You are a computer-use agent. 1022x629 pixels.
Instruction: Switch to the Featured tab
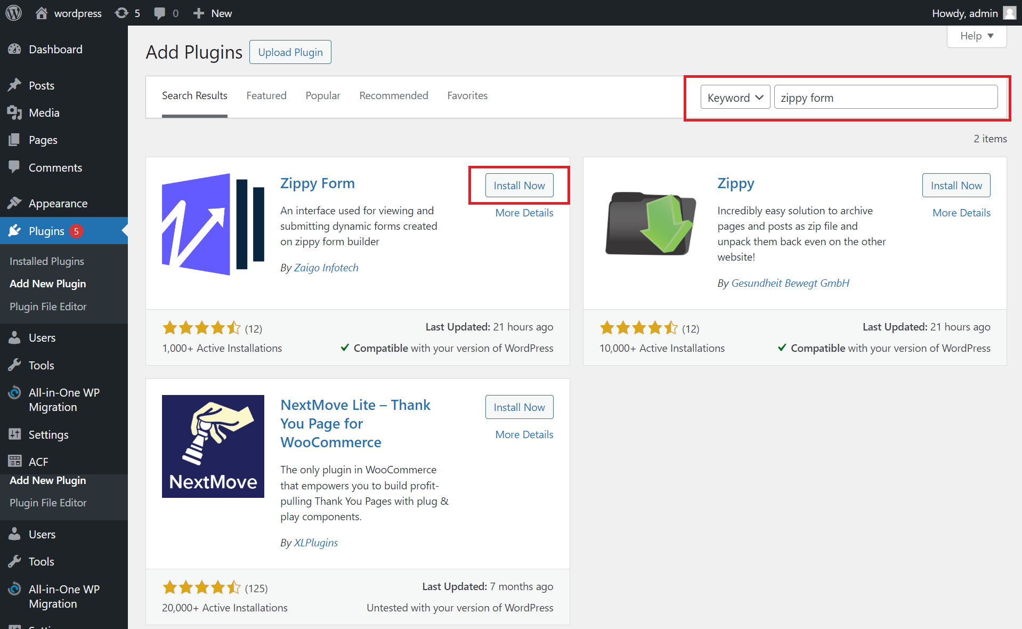(266, 95)
